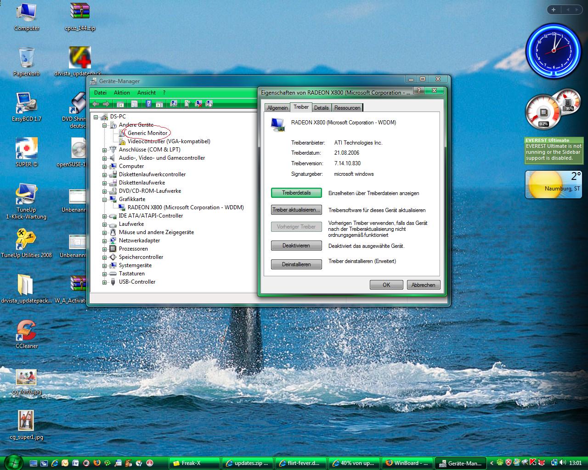Switch to the Details tab

click(321, 108)
